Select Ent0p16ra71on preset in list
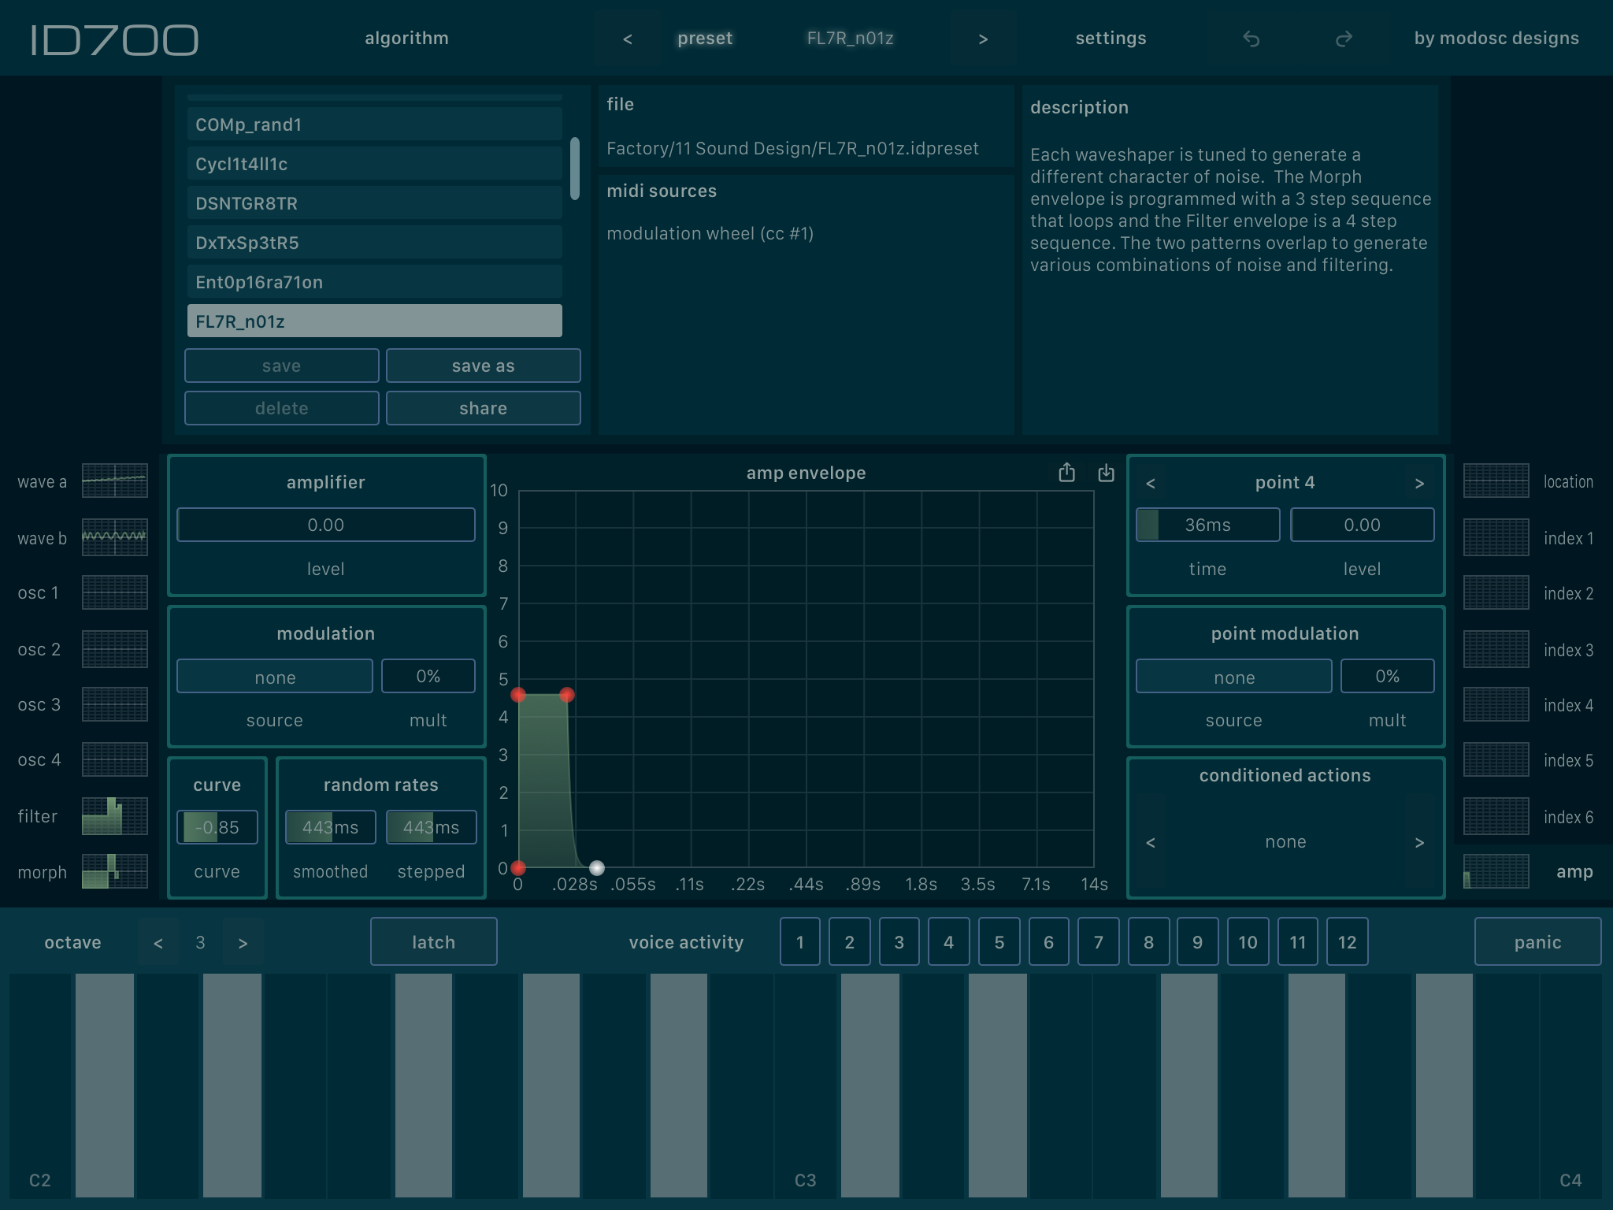The height and width of the screenshot is (1210, 1613). click(375, 282)
